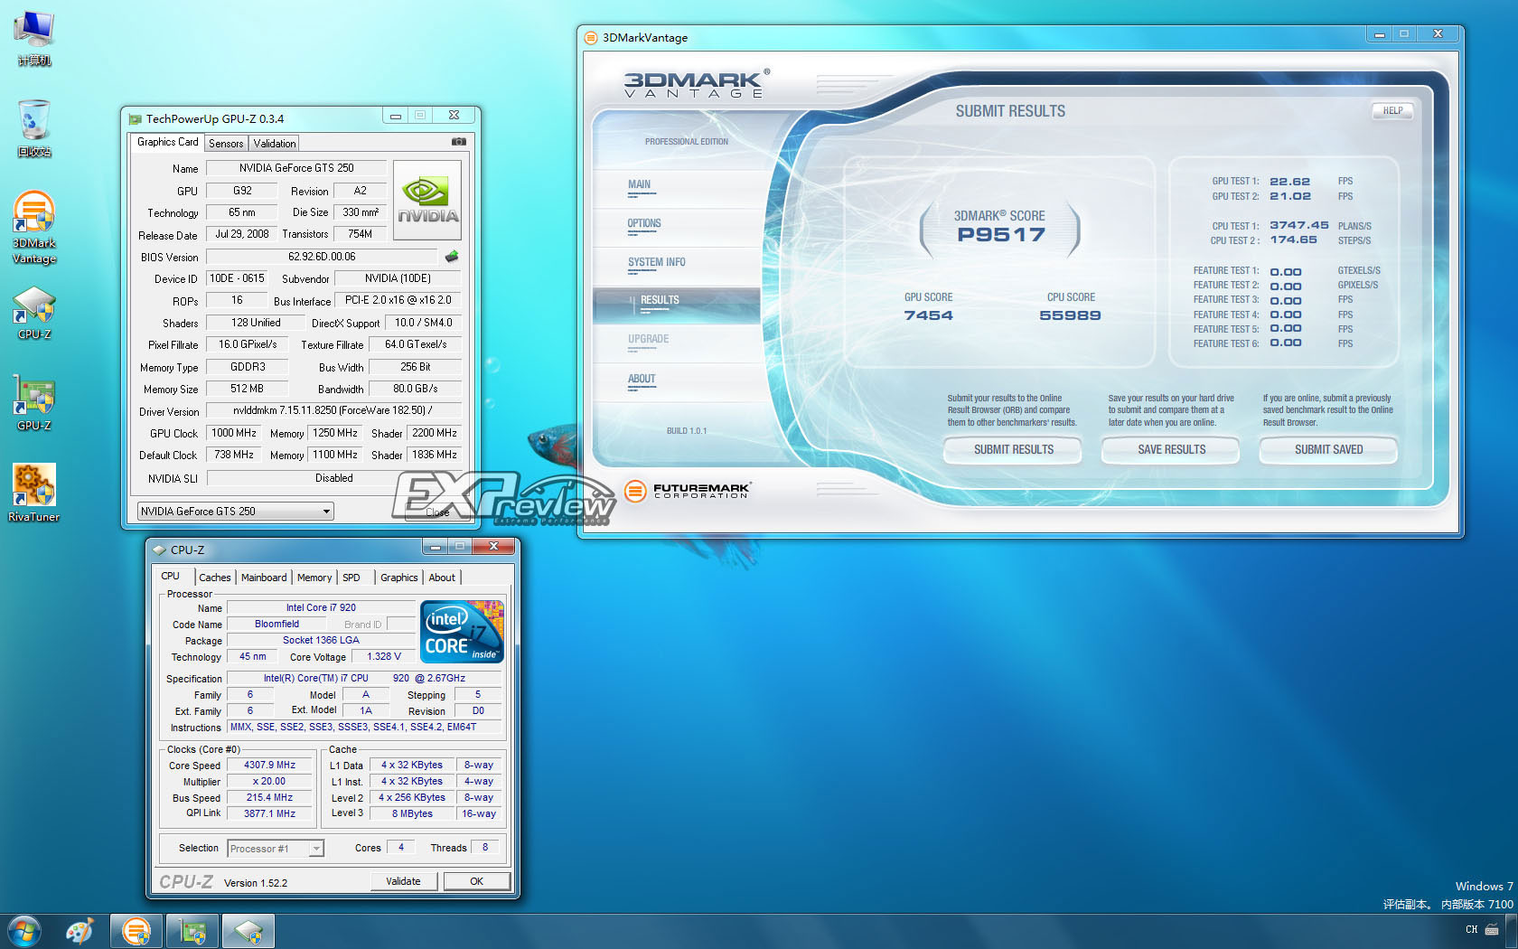Select RESULTS in 3DMark Vantage sidebar
Viewport: 1518px width, 949px height.
point(677,305)
